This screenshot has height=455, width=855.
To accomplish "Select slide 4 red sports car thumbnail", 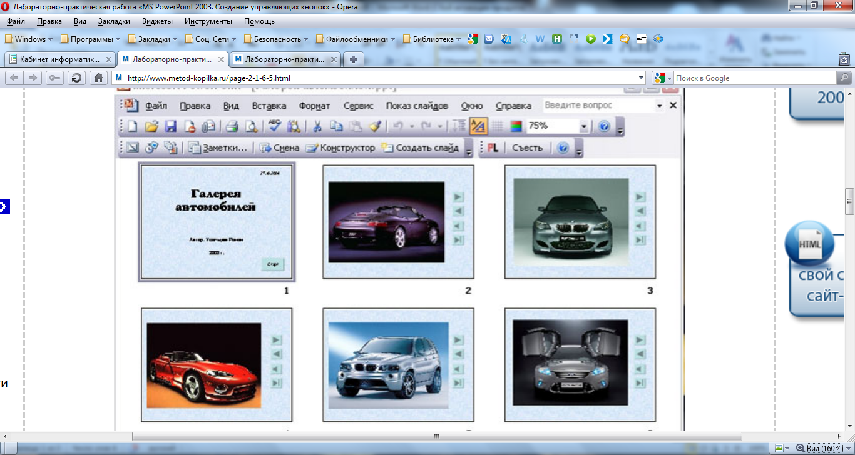I will (x=217, y=365).
